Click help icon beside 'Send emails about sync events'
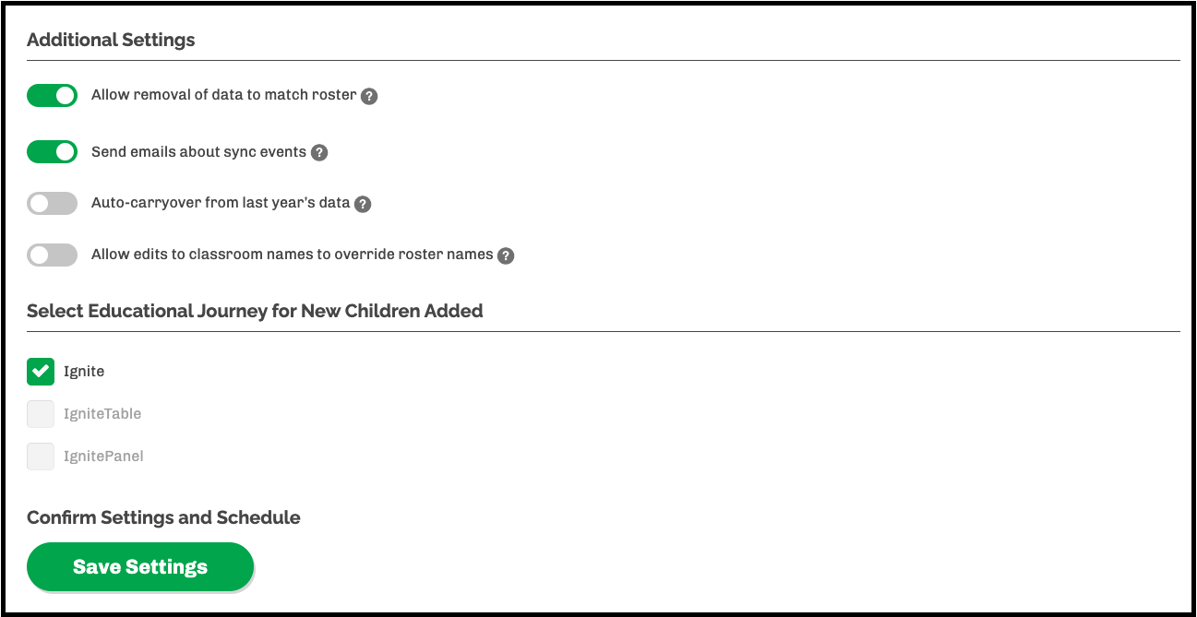The image size is (1197, 617). pyautogui.click(x=319, y=153)
